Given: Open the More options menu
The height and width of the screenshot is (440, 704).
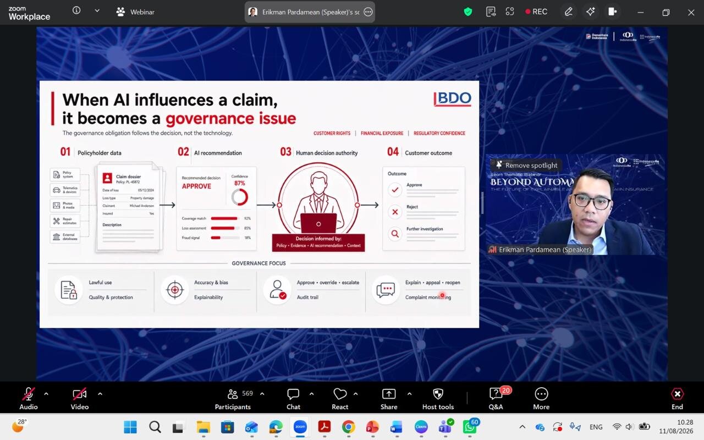Looking at the screenshot, I should tap(541, 398).
